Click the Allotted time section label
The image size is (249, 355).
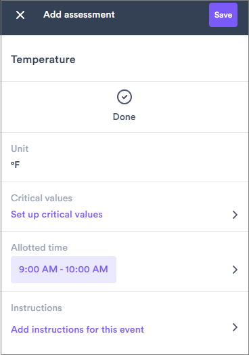[x=39, y=247]
